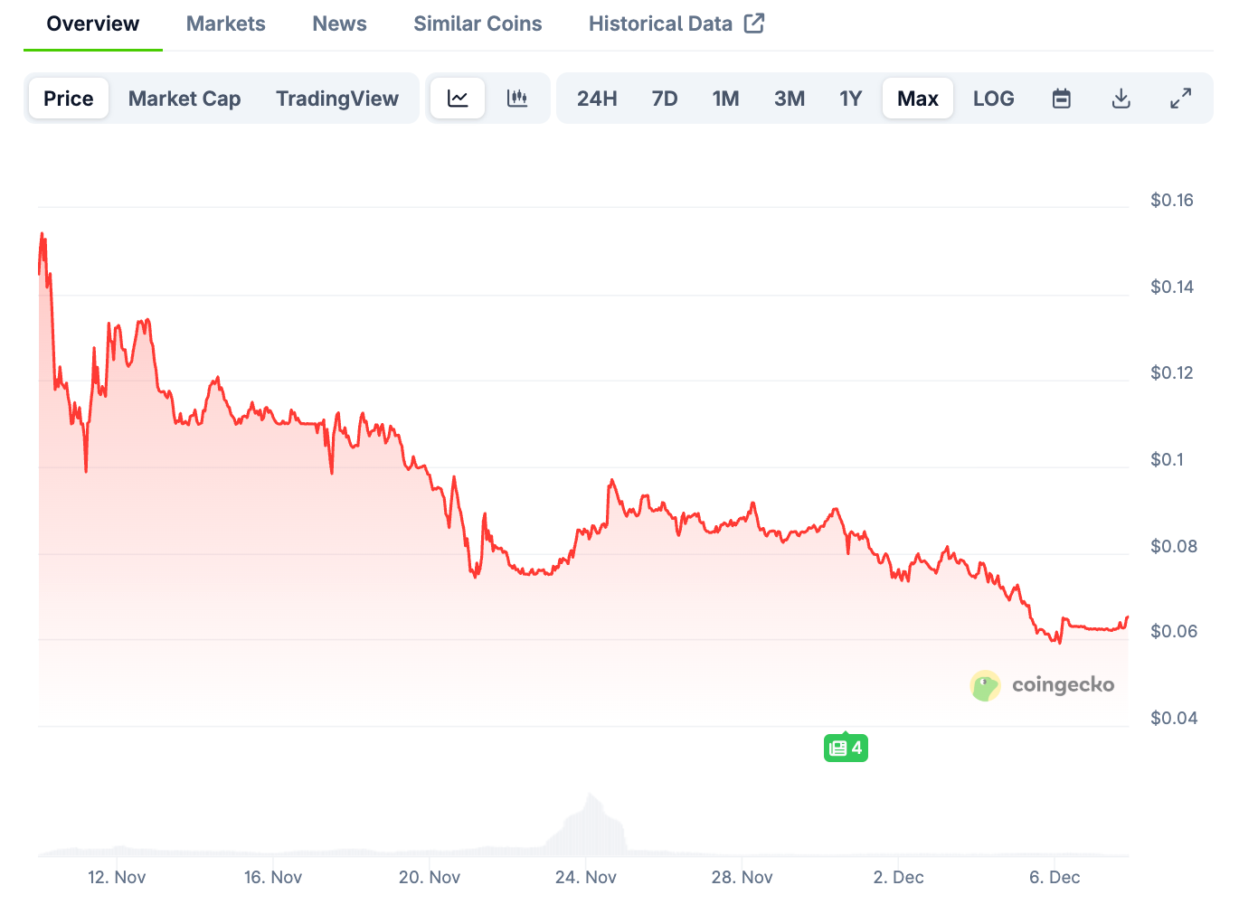Switch to candlestick chart view
The image size is (1239, 904).
pyautogui.click(x=517, y=99)
